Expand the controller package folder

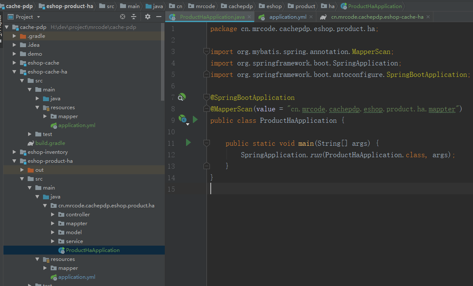click(x=53, y=215)
